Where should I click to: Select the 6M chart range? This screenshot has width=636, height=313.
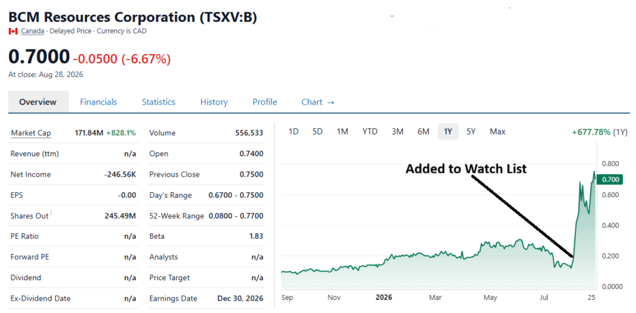(423, 131)
